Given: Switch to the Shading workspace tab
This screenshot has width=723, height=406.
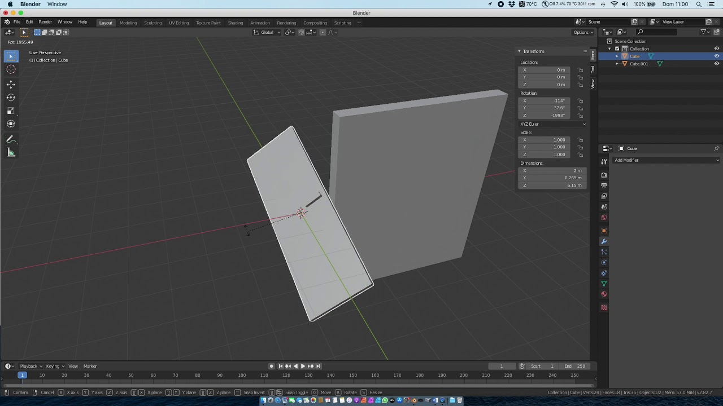Looking at the screenshot, I should (x=236, y=23).
